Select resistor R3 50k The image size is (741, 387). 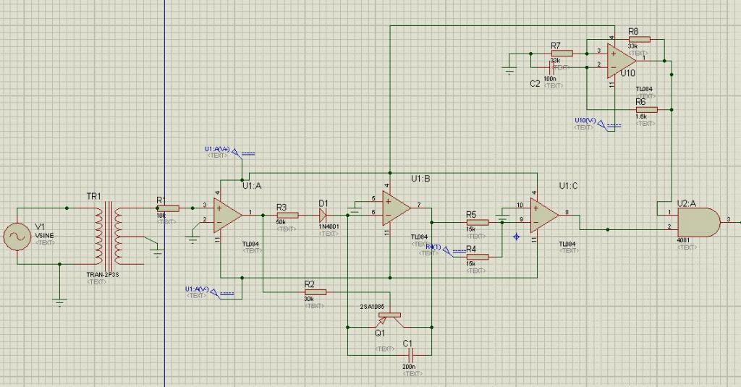point(287,216)
